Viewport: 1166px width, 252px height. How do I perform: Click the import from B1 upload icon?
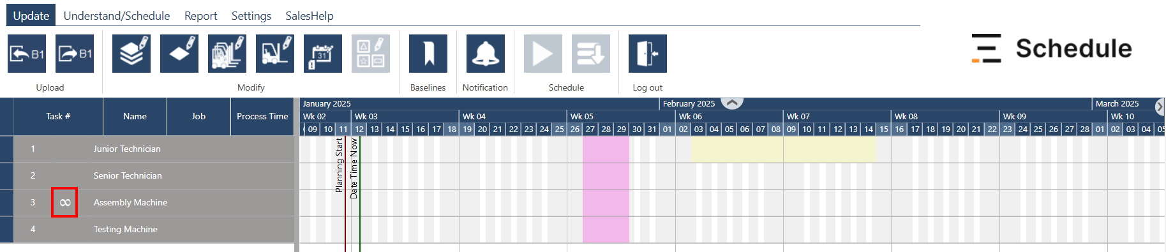27,54
